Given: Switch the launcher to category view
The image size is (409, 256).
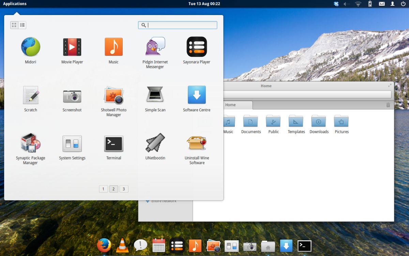Looking at the screenshot, I should [x=22, y=25].
